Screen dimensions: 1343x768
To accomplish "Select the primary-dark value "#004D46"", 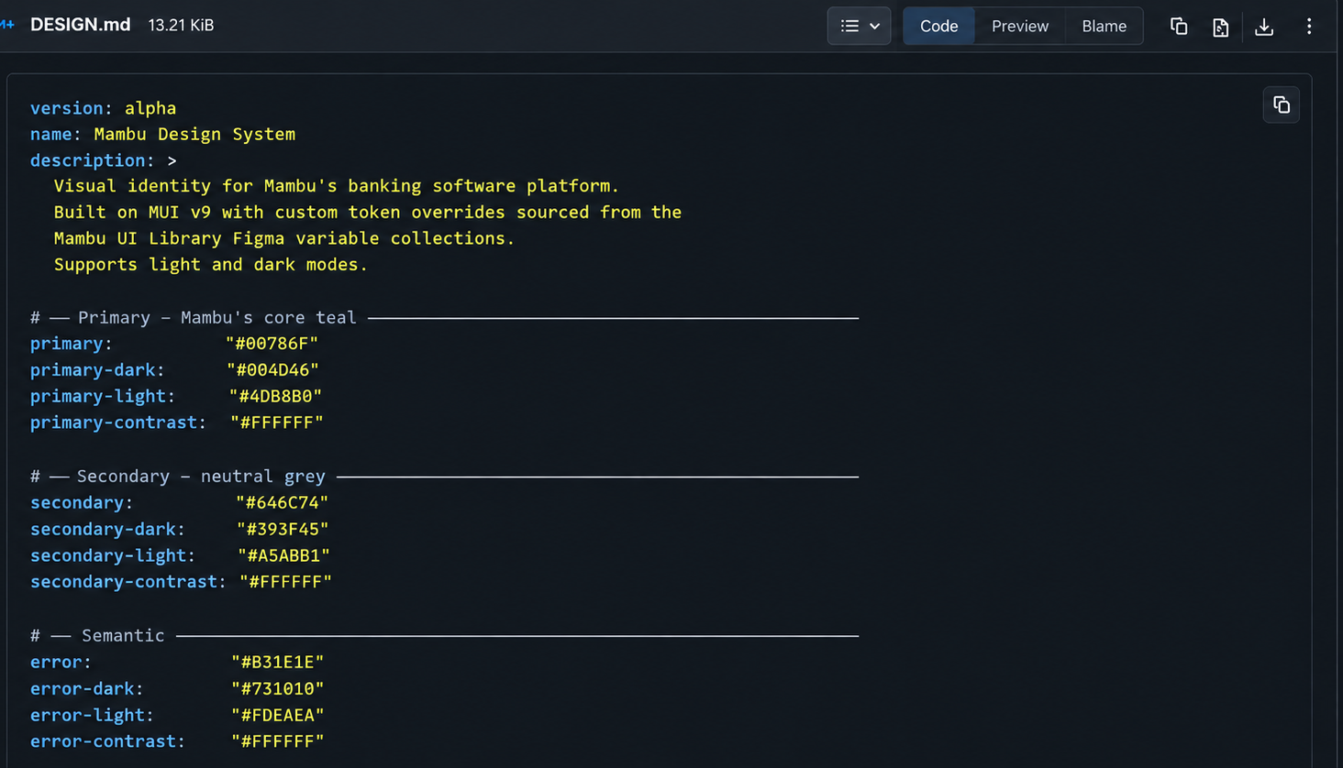I will click(273, 370).
